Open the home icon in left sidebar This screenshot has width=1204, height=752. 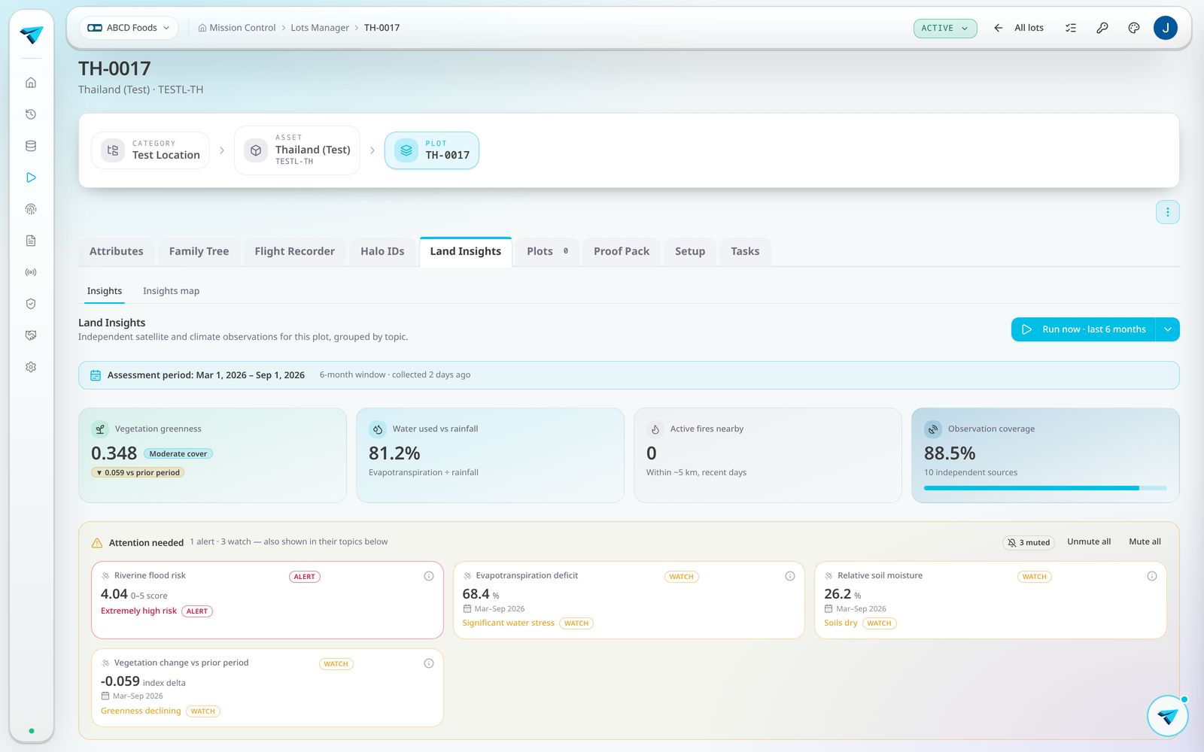(x=31, y=83)
